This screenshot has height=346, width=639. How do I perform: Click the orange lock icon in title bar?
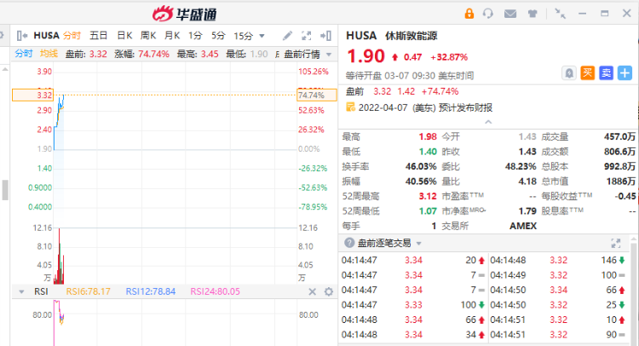point(469,14)
